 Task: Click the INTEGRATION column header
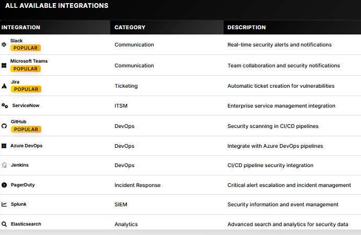point(21,27)
